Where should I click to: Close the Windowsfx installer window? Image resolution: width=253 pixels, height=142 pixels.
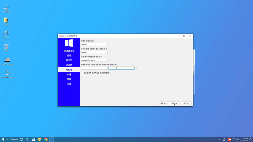[x=190, y=36]
